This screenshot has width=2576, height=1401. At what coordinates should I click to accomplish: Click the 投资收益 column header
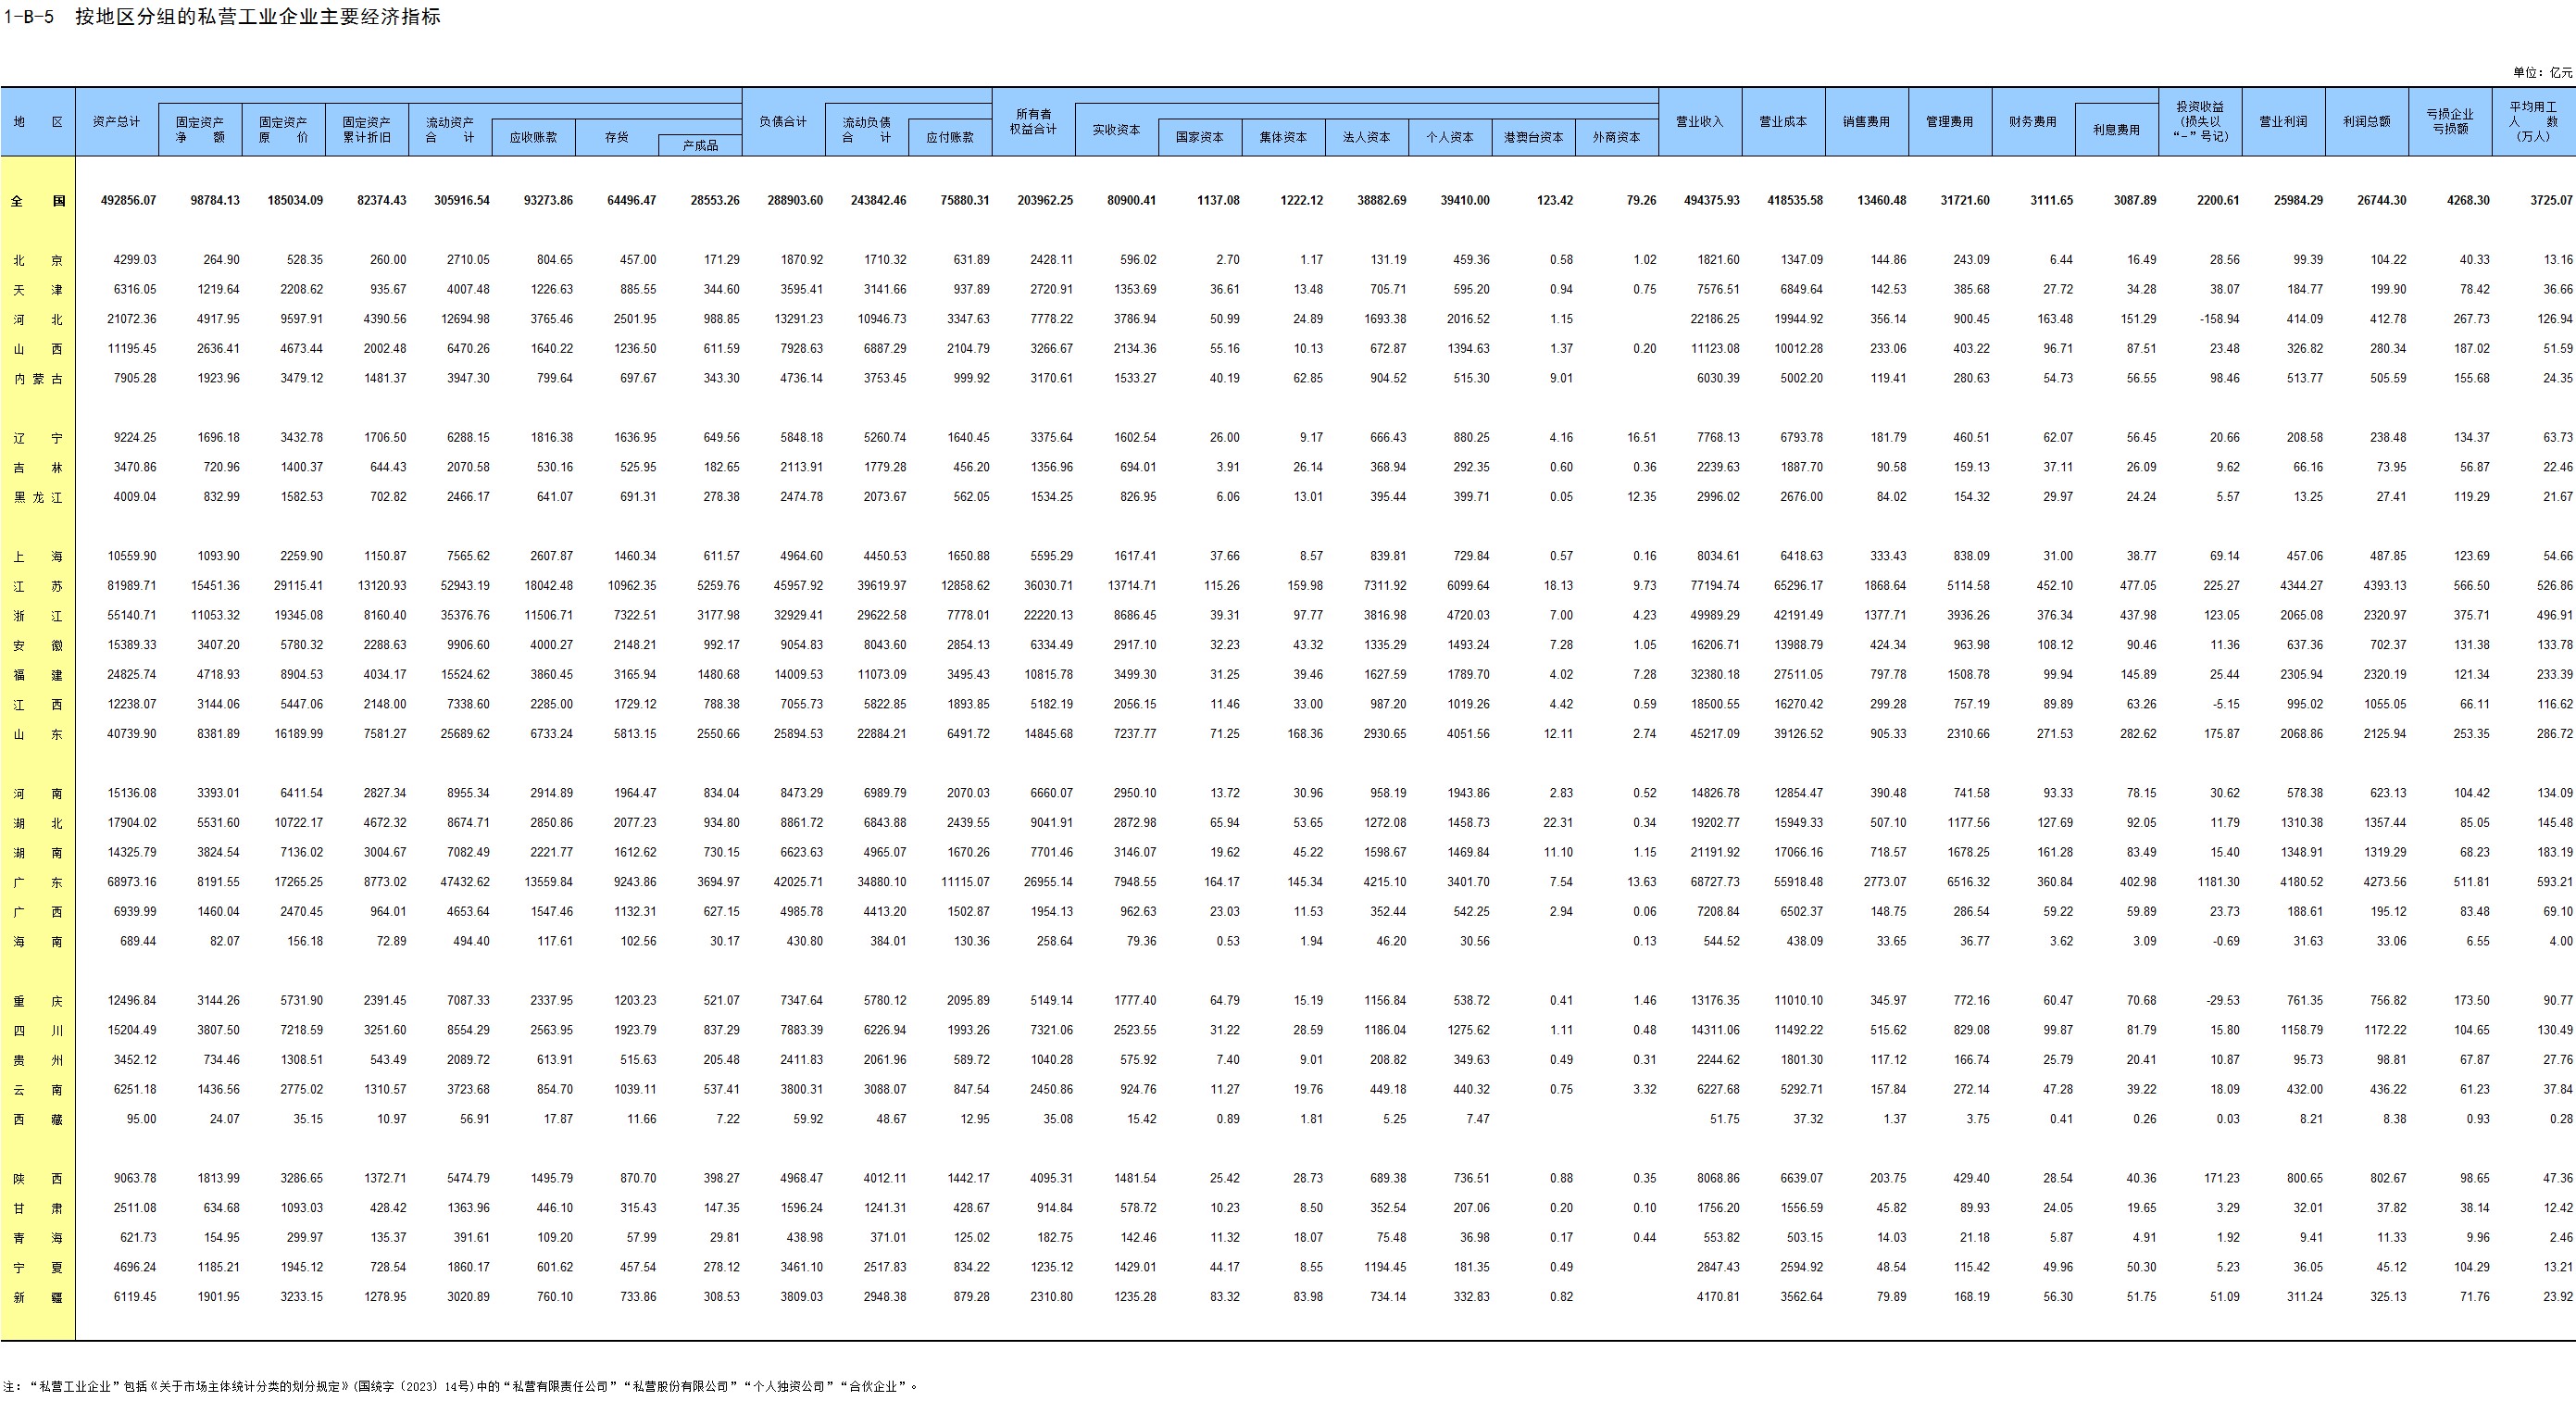pos(2200,121)
